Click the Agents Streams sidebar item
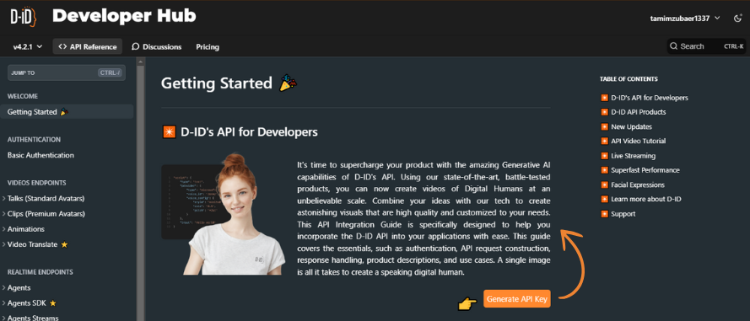This screenshot has width=750, height=321. [33, 318]
